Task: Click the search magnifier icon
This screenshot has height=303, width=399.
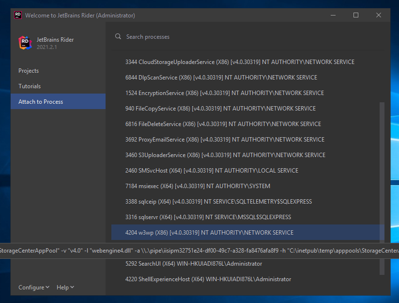Action: click(x=118, y=37)
